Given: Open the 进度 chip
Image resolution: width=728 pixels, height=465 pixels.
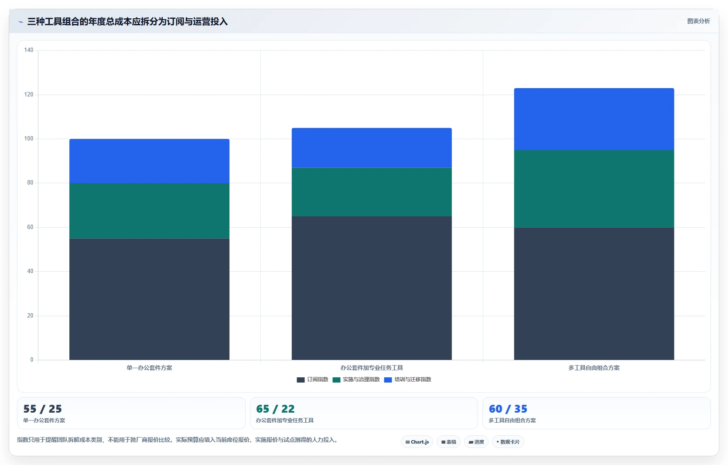Looking at the screenshot, I should 476,442.
